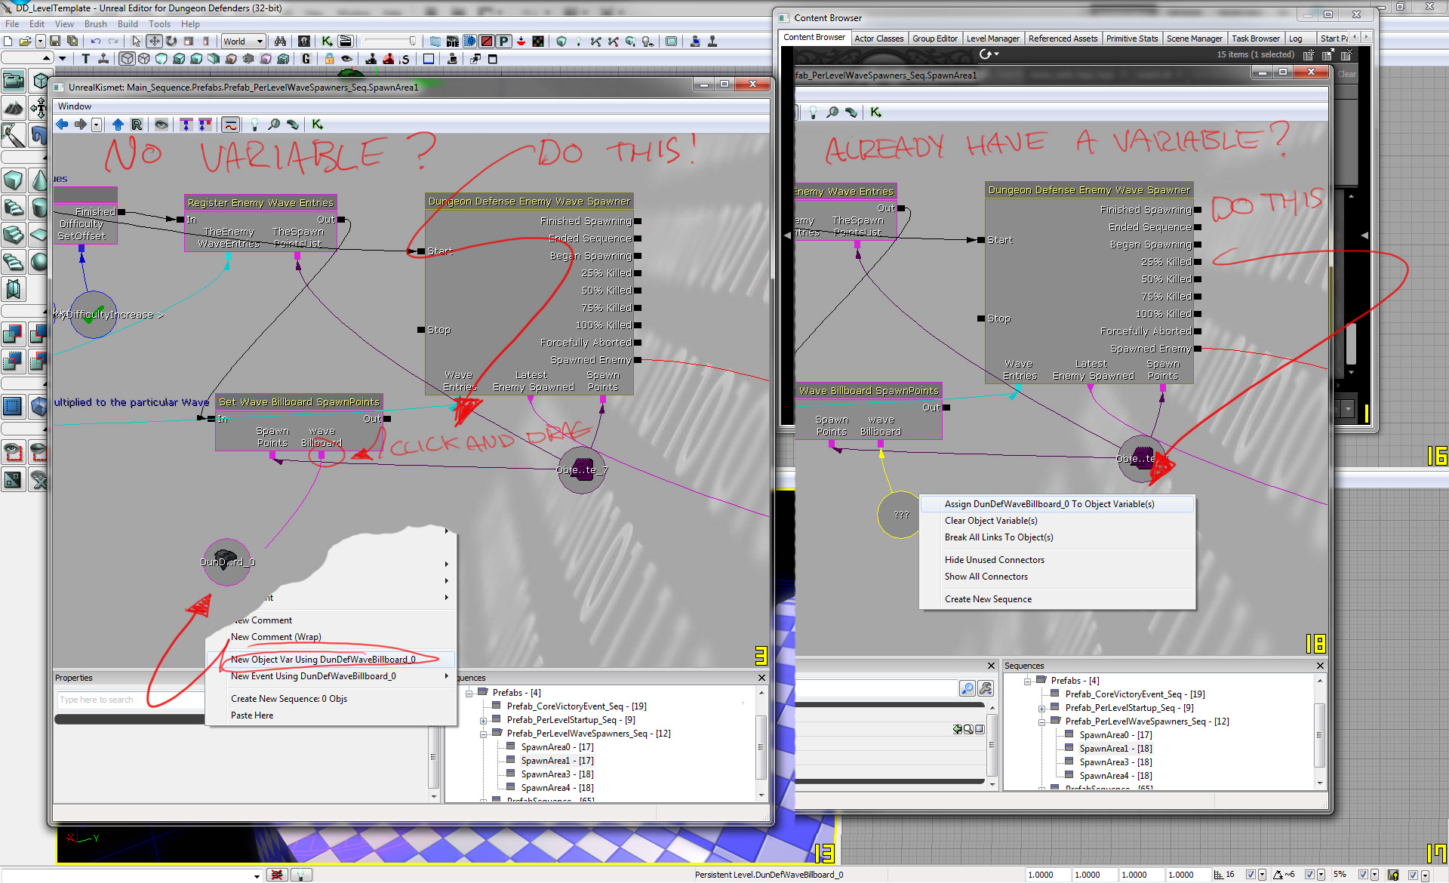Toggle the autosave checkbox in status bar
The image size is (1449, 883).
coord(1413,875)
